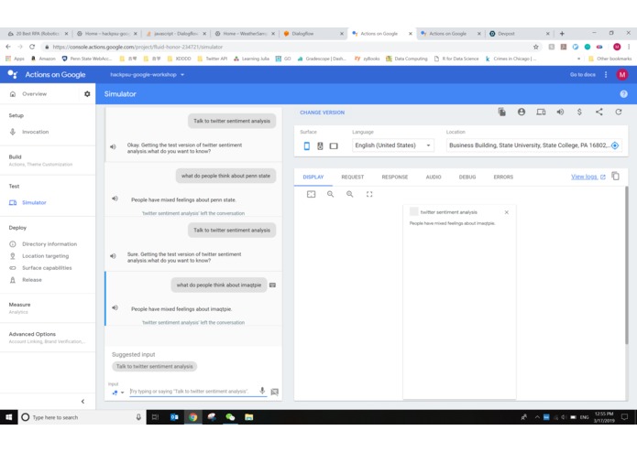This screenshot has width=637, height=452.
Task: Toggle the audio volume icon in toolbar
Action: pos(560,112)
